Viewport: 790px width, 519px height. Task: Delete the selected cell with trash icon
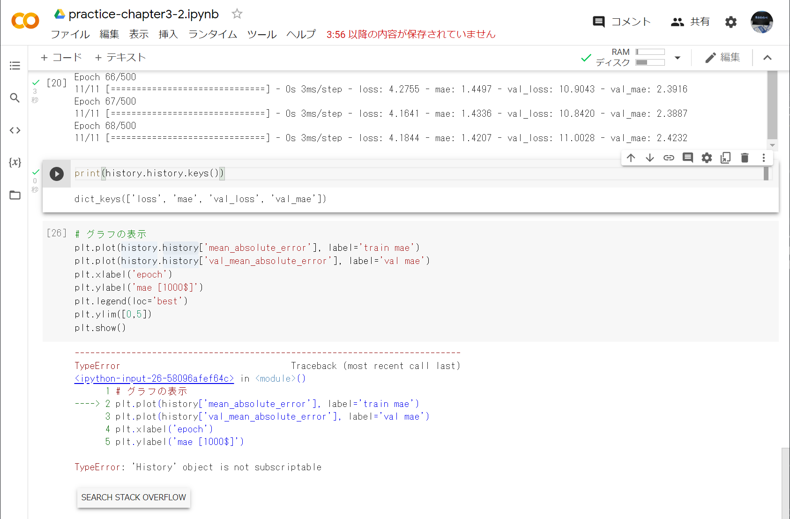[x=745, y=158]
